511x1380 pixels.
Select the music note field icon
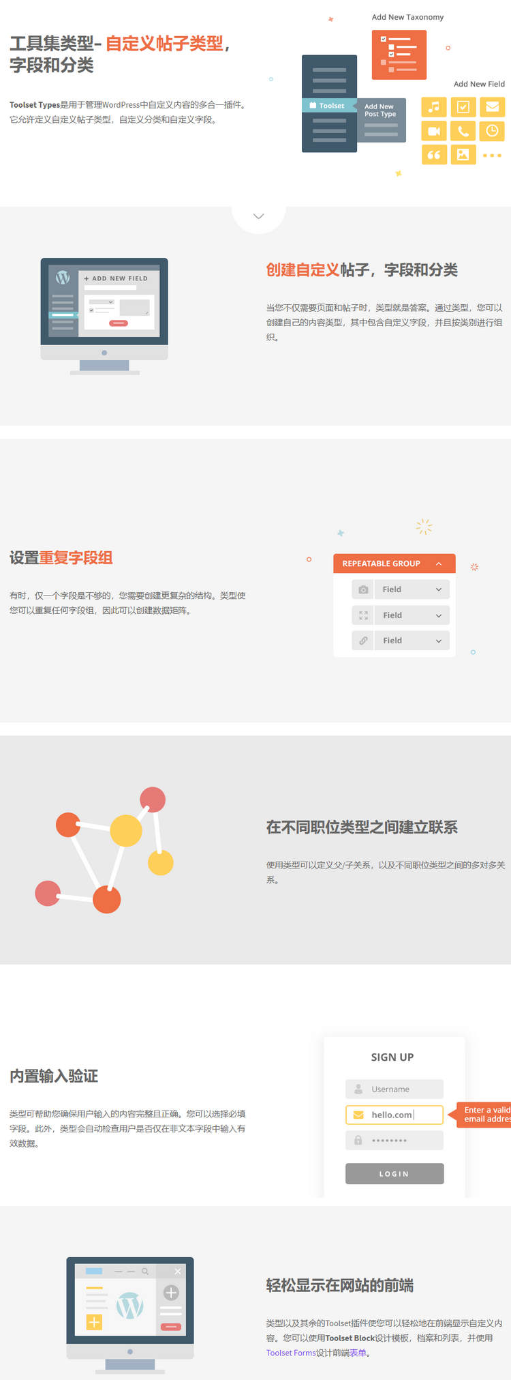point(434,107)
